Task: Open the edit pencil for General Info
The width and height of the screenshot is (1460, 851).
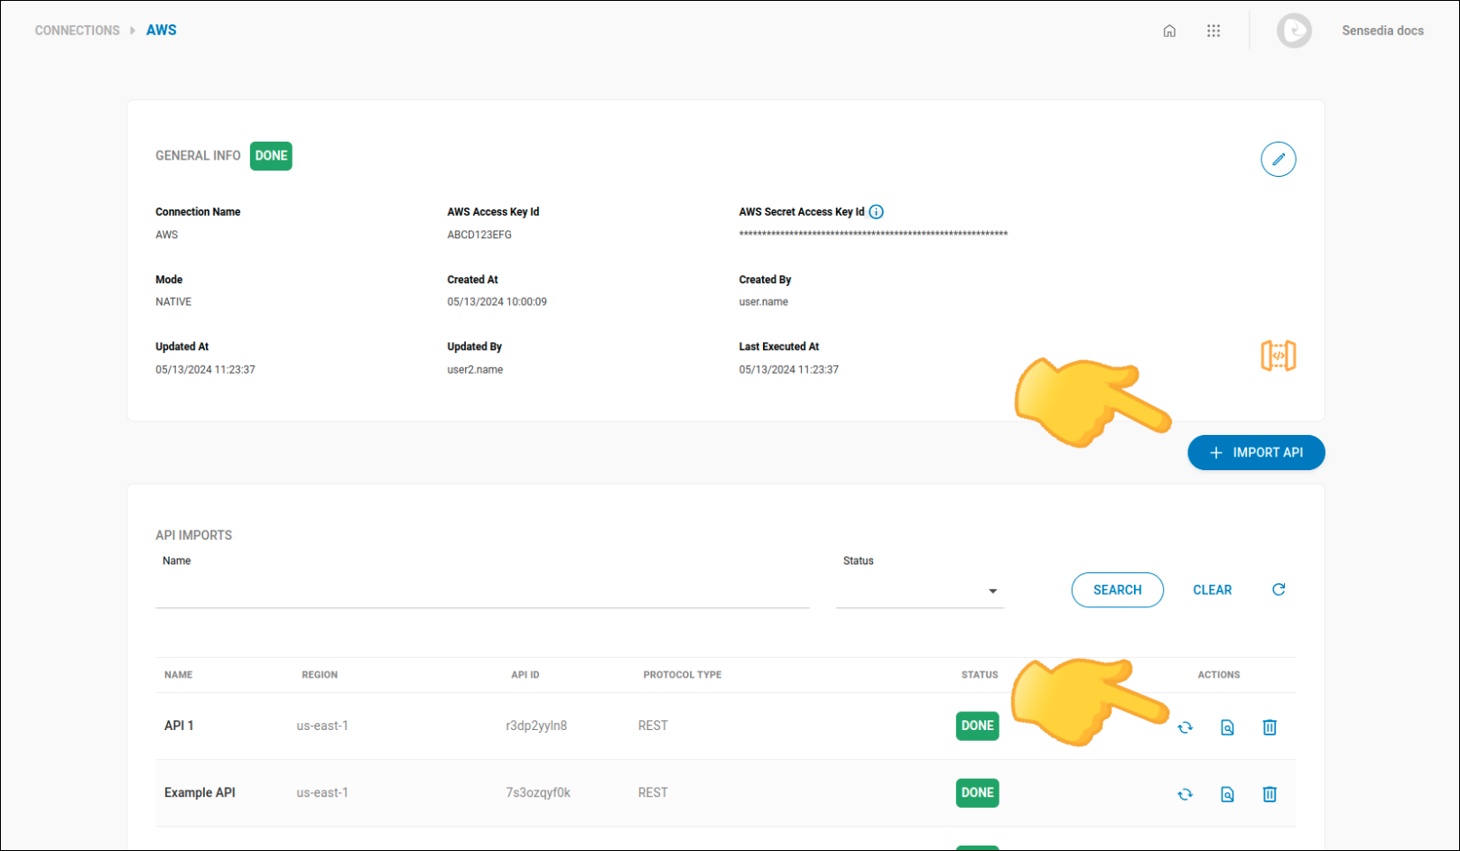Action: click(1279, 159)
